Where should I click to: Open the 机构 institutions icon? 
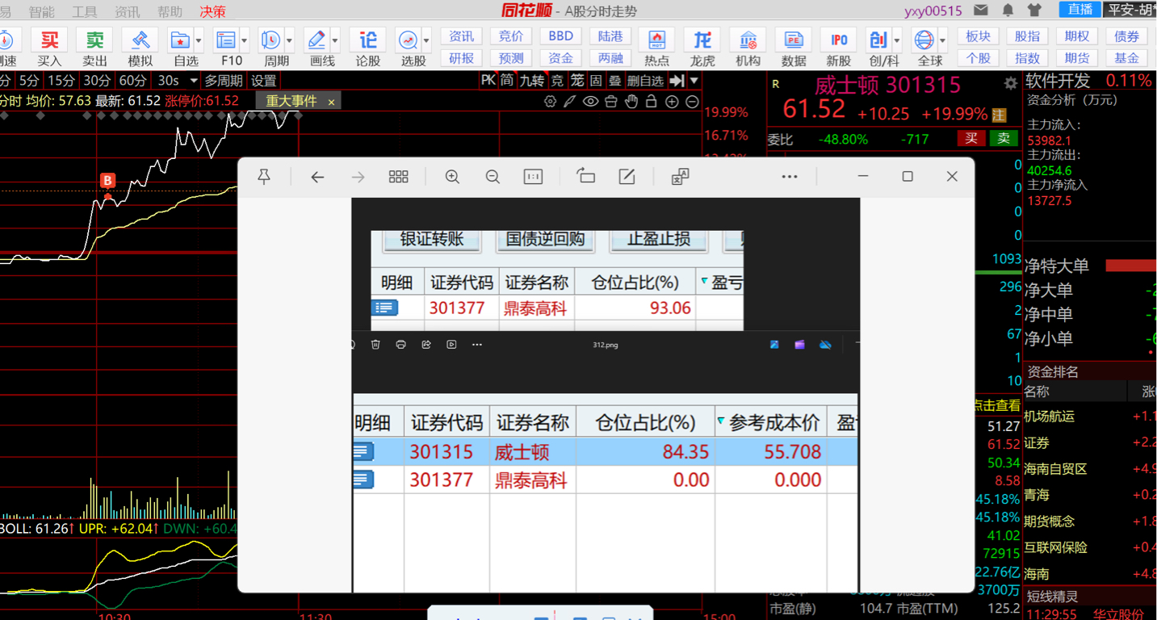coord(748,40)
